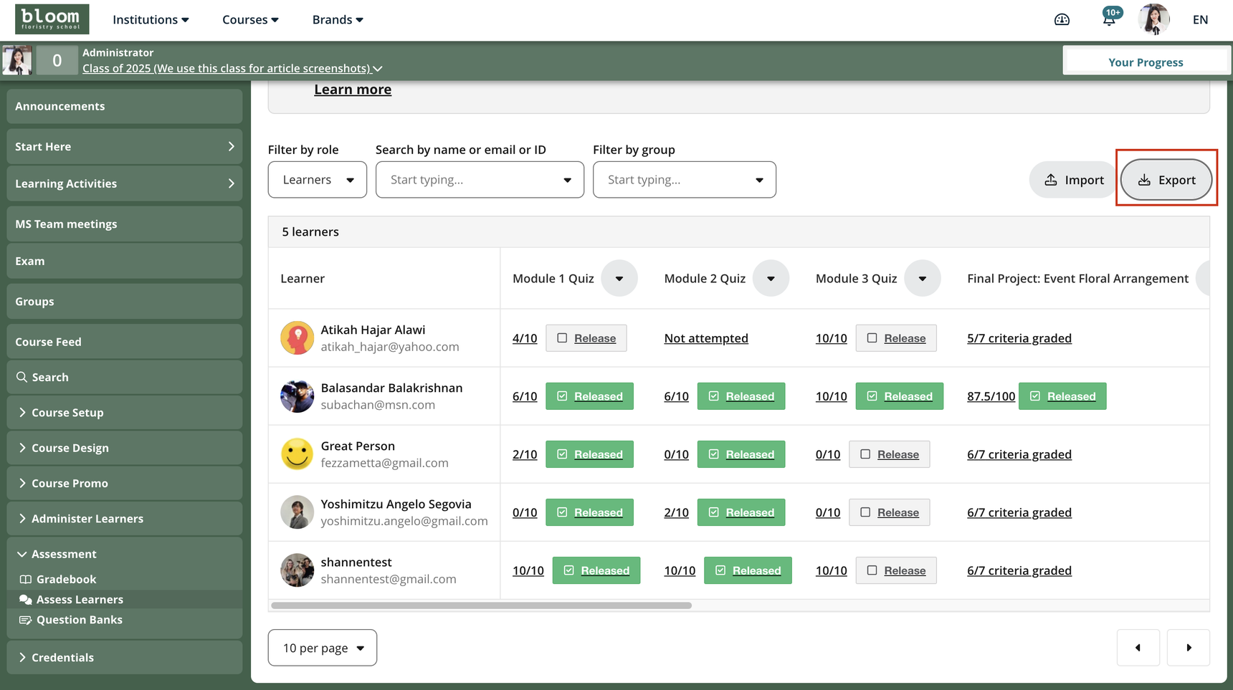Click the horizontal scrollbar under the table

pos(481,605)
